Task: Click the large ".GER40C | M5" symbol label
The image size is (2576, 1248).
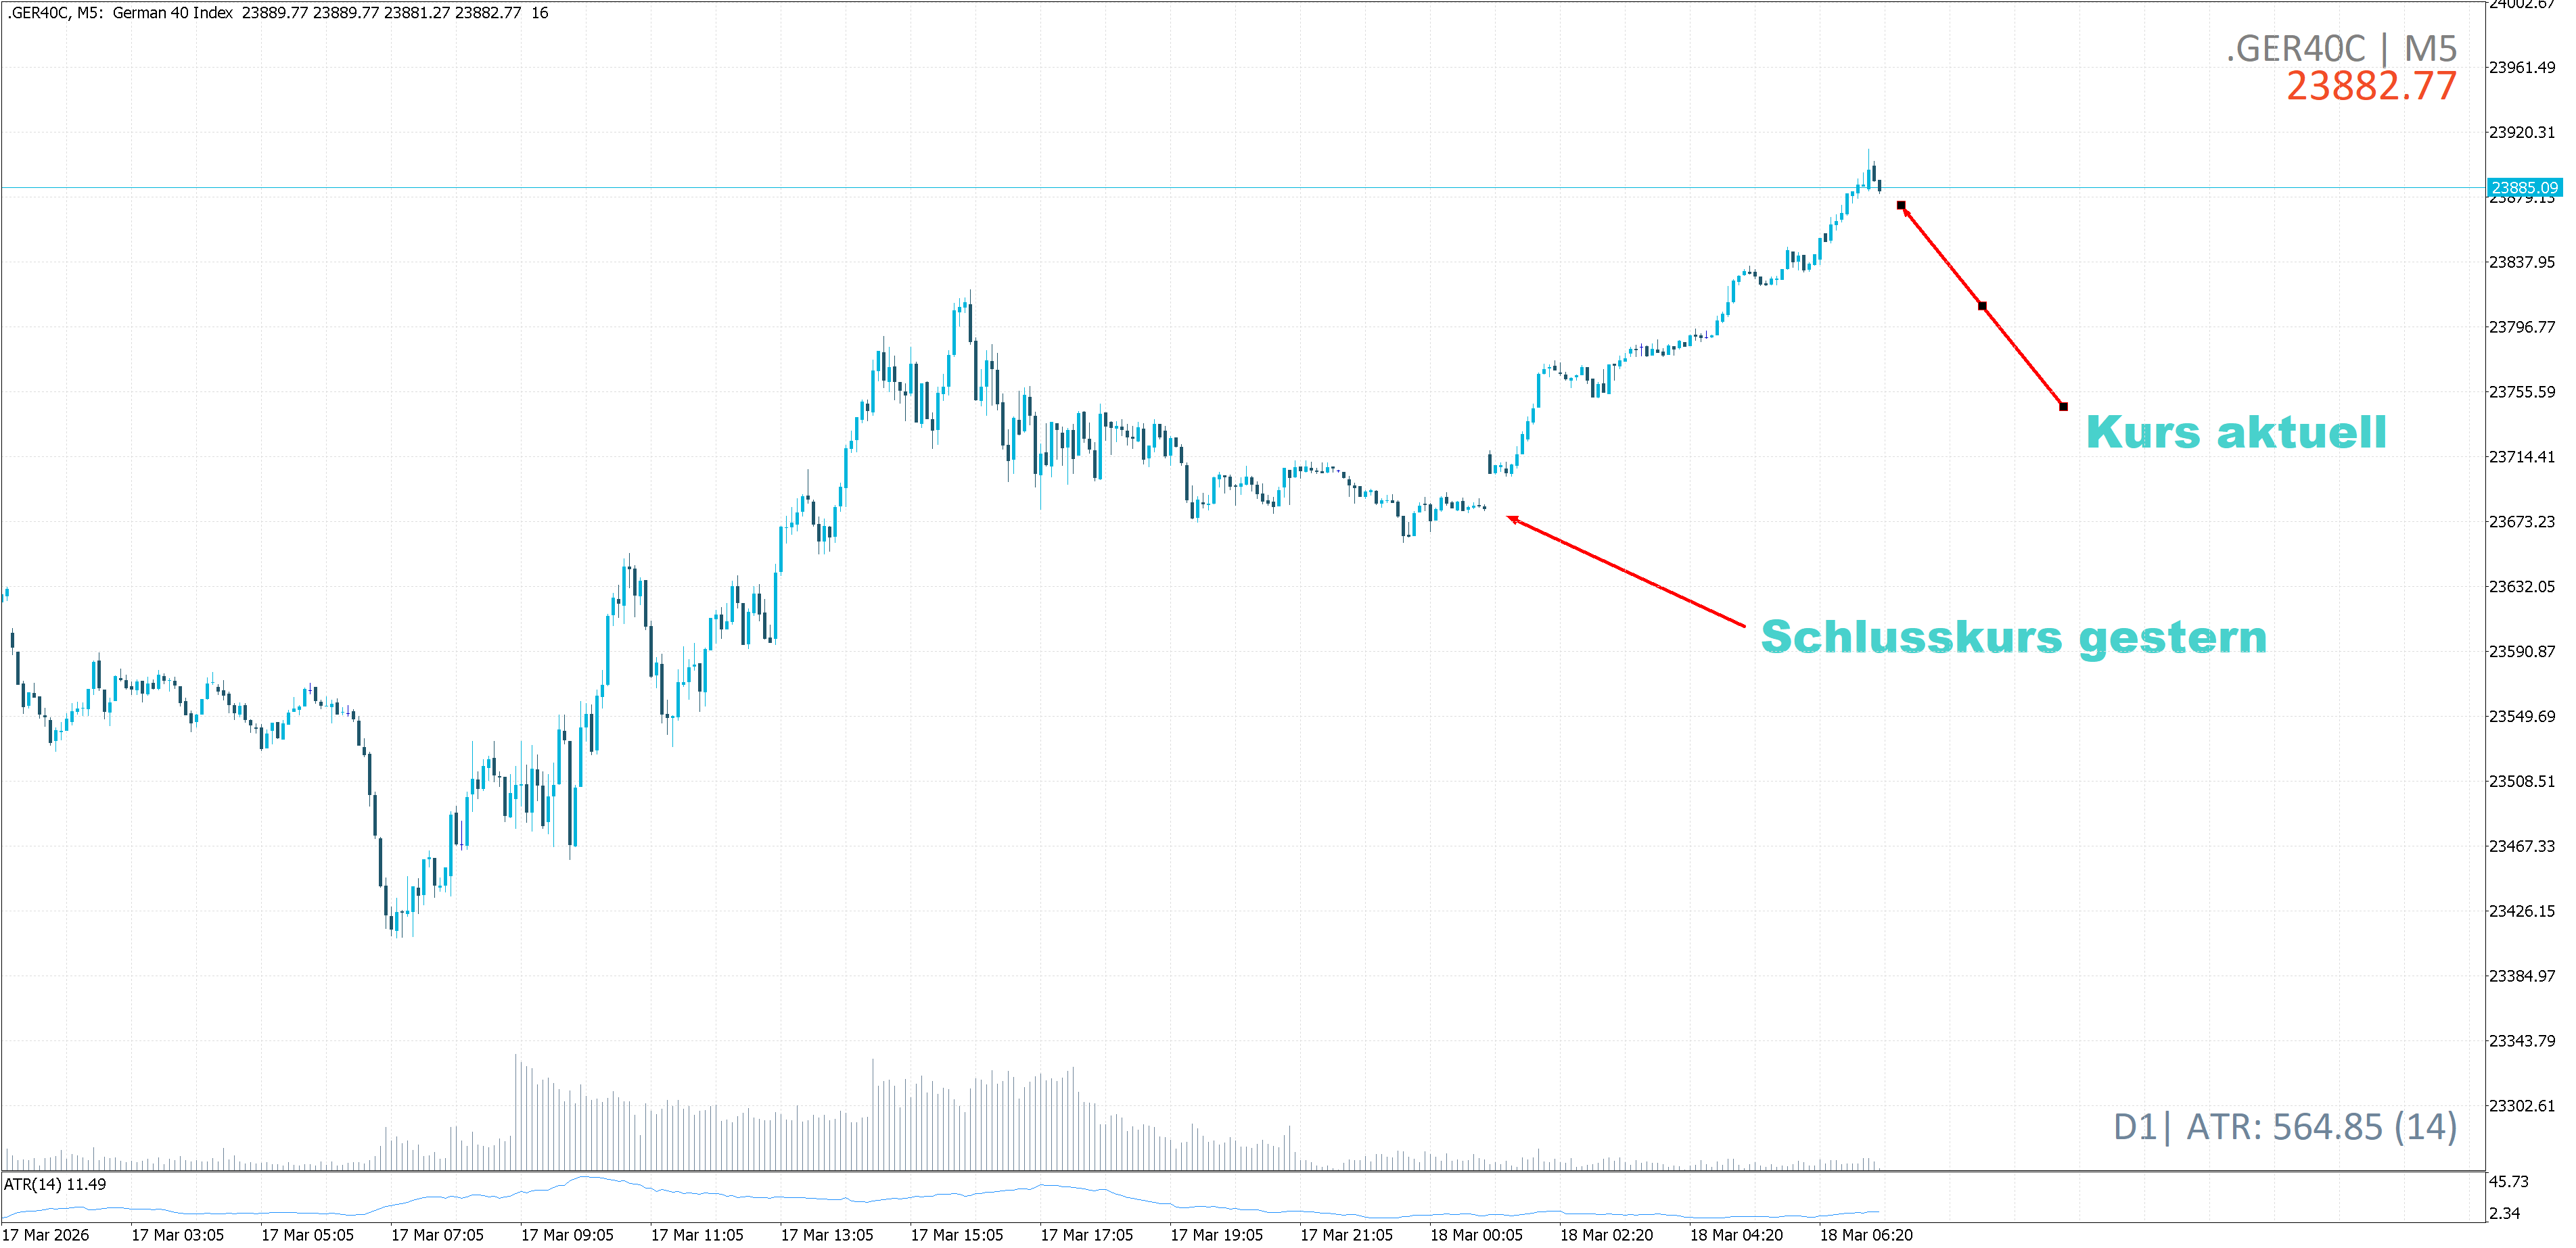Action: tap(2340, 48)
